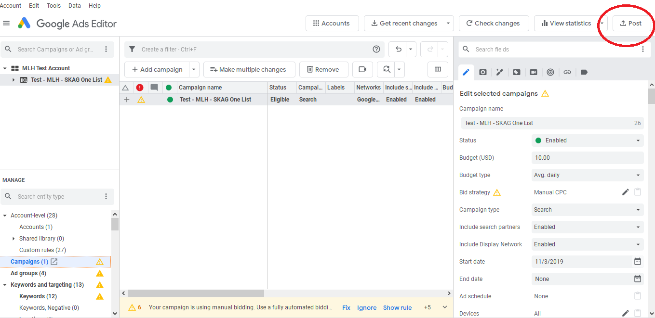Select the download box panel tab
The image size is (655, 318).
tap(483, 72)
